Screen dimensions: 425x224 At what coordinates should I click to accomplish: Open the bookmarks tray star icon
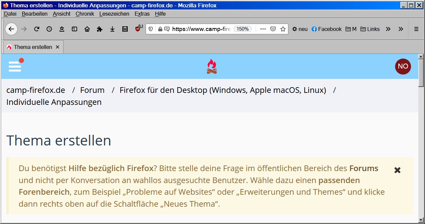click(62, 29)
